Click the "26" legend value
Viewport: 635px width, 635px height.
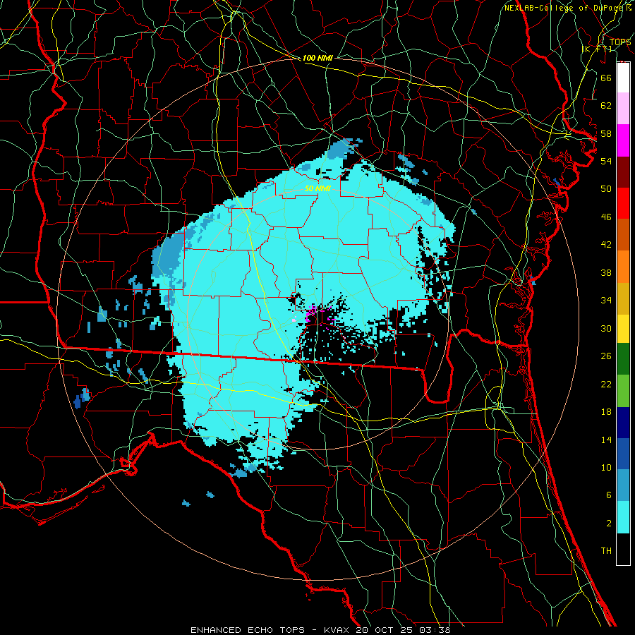coord(606,356)
